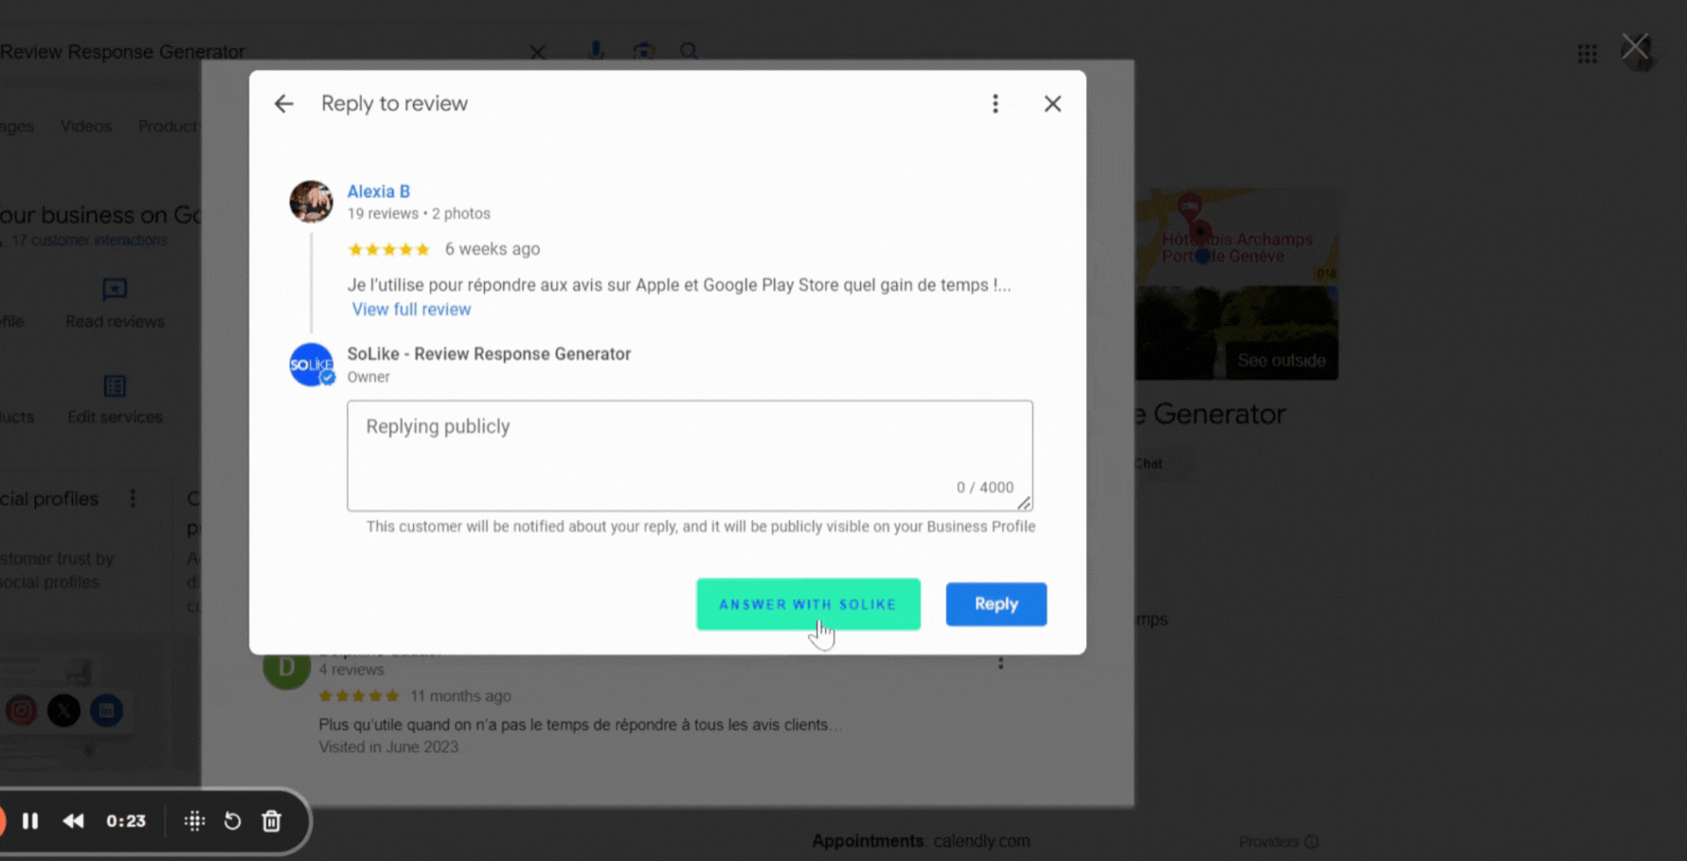Open Alexia B reviewer name link
The image size is (1687, 861).
point(378,192)
